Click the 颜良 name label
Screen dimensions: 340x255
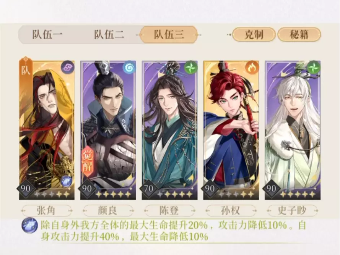click(x=108, y=210)
